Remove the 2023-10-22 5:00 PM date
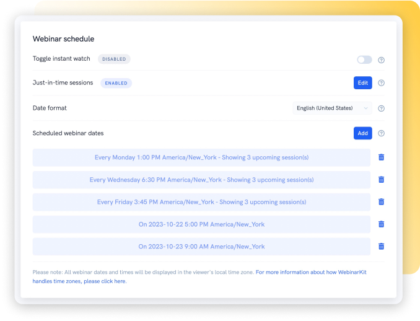 (x=381, y=224)
